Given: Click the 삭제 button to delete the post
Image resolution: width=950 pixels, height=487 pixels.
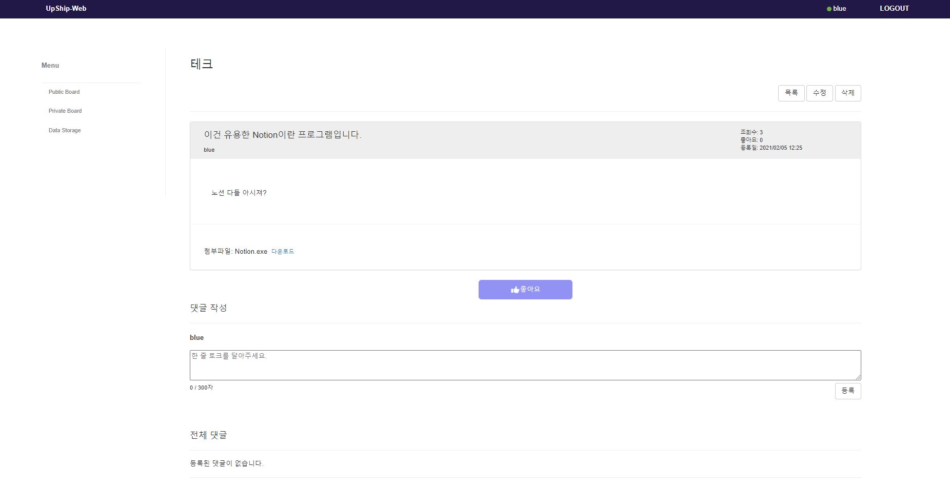Looking at the screenshot, I should coord(847,93).
